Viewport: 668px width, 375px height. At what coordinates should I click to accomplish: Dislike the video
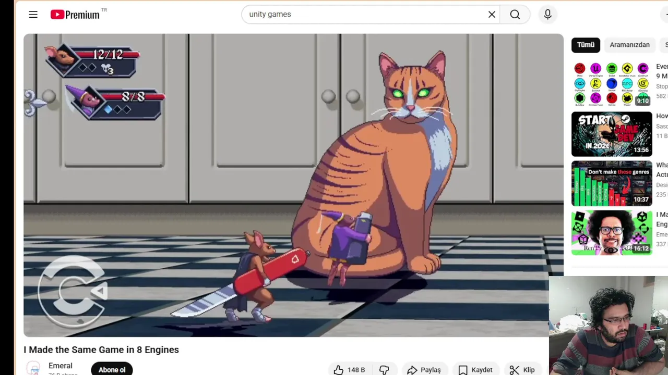click(x=385, y=370)
